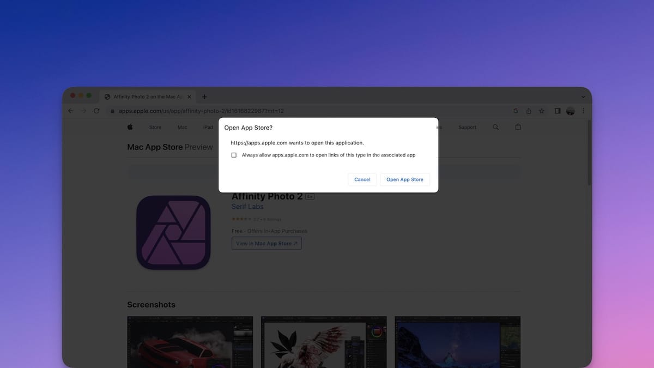Open the iPad nav item

[x=208, y=127]
